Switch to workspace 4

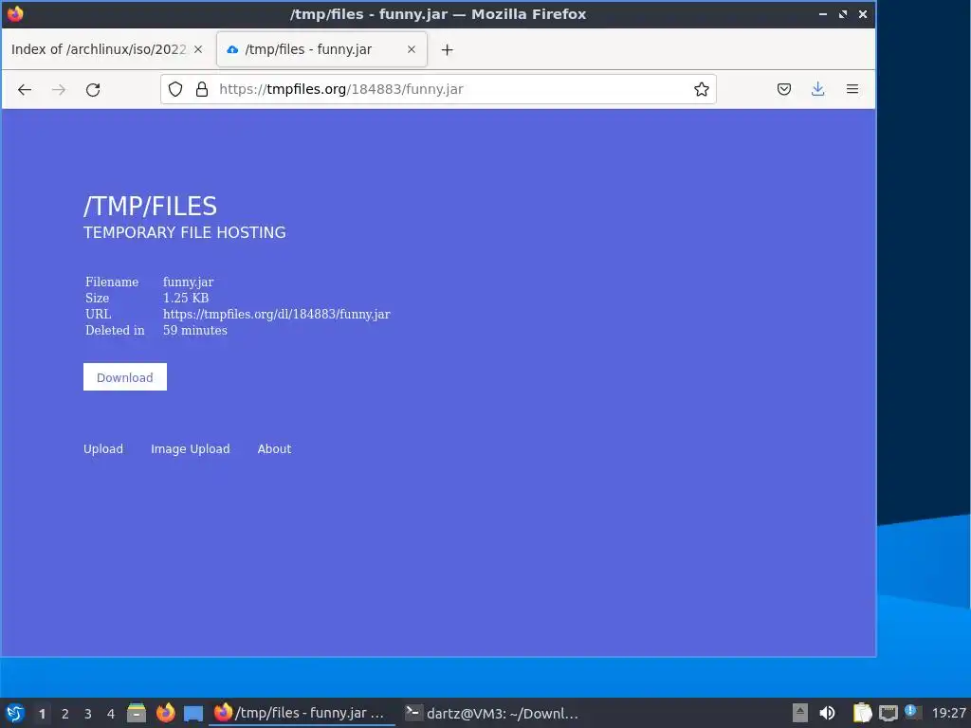[x=111, y=714]
